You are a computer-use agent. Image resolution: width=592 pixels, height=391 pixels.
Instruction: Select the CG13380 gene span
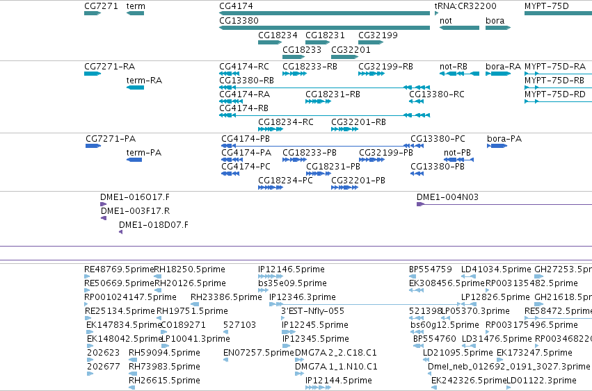pyautogui.click(x=324, y=28)
